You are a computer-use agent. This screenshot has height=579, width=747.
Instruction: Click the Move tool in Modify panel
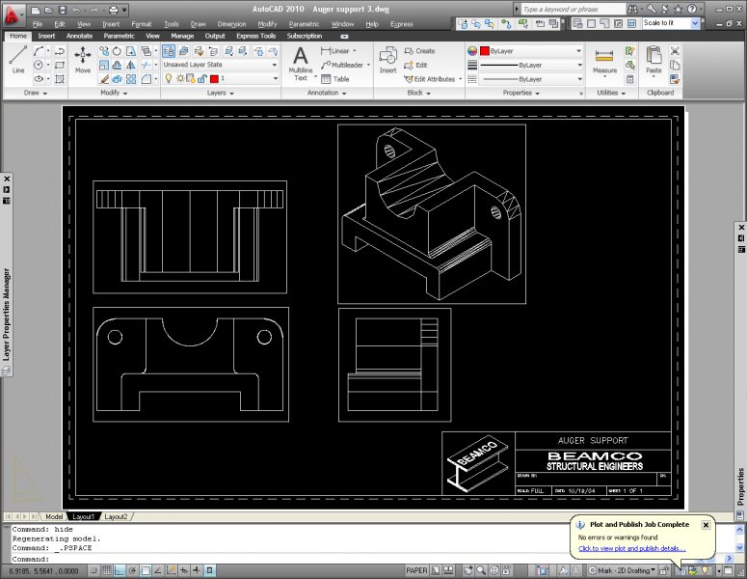pyautogui.click(x=83, y=59)
